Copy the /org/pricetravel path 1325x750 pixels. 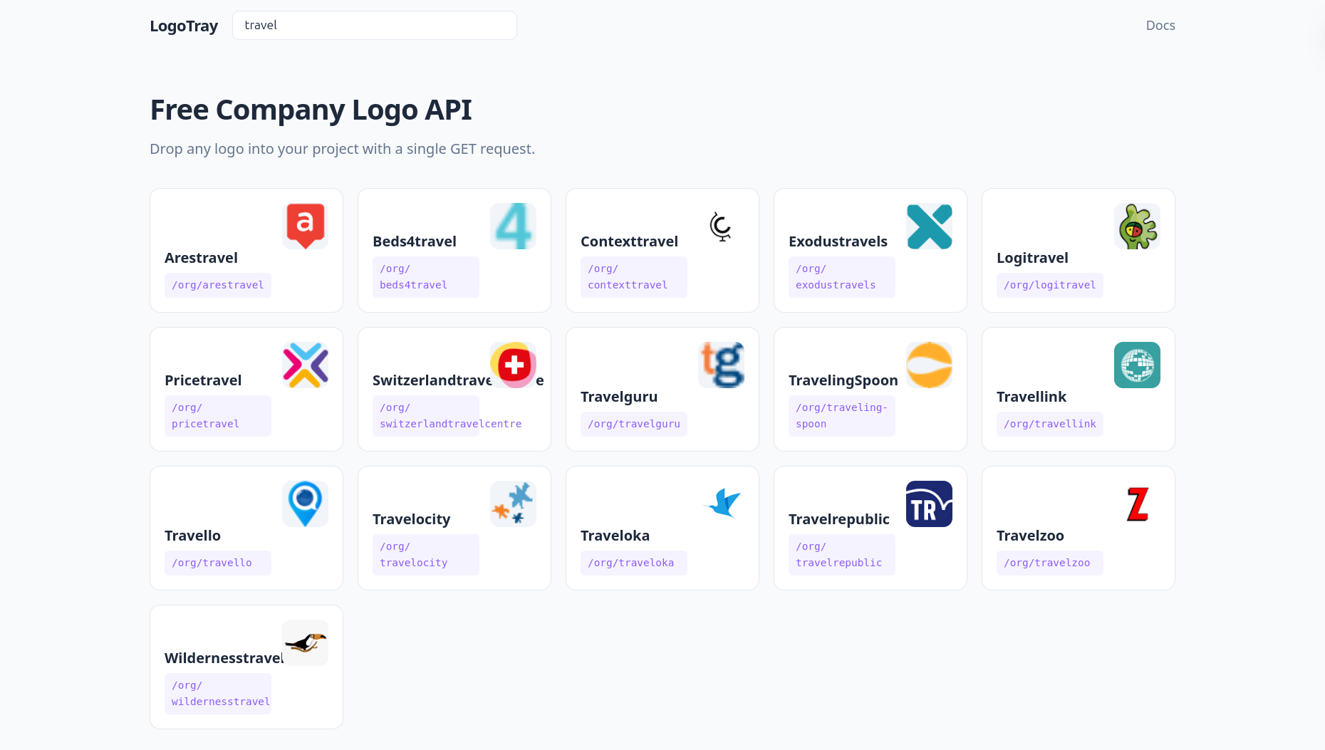pyautogui.click(x=218, y=415)
